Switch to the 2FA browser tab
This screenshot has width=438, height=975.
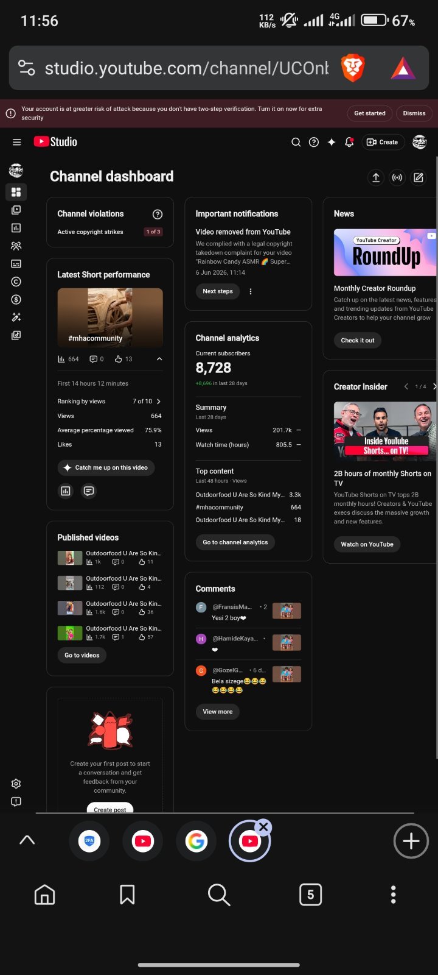click(x=89, y=841)
